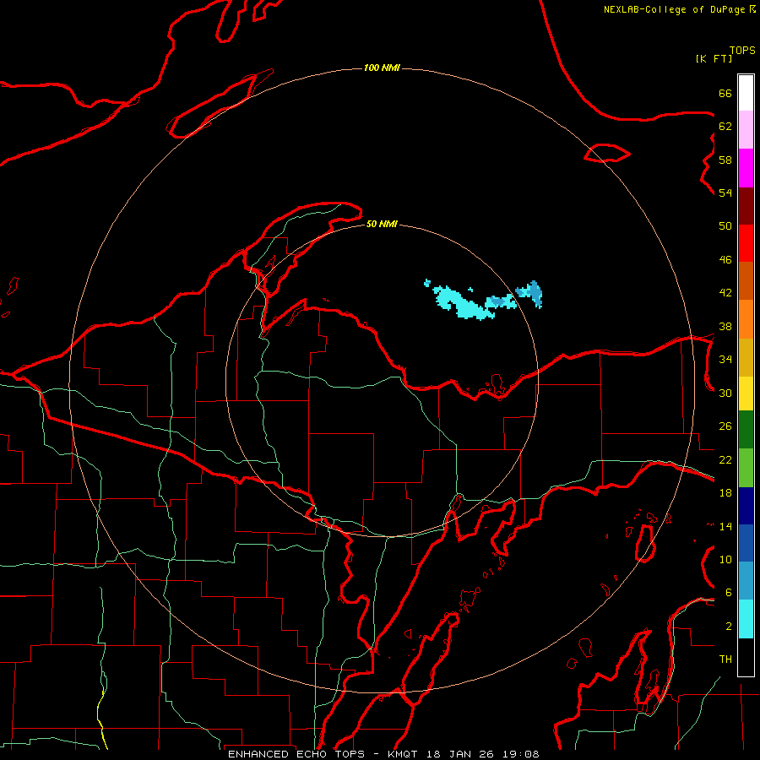
Task: Click the TOPS legend title
Action: [x=742, y=51]
